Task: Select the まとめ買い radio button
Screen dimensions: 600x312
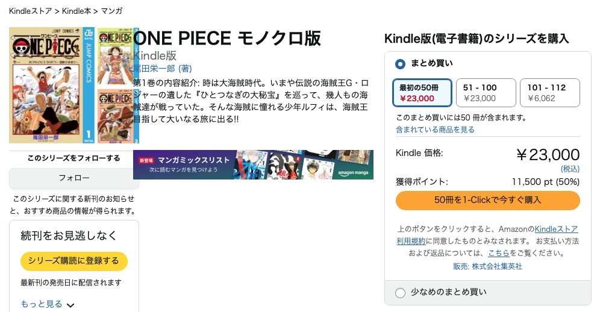Action: pyautogui.click(x=401, y=63)
